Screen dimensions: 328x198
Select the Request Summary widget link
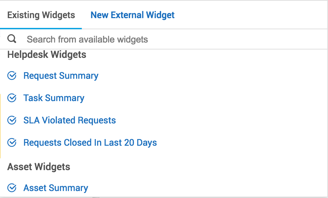pyautogui.click(x=61, y=76)
